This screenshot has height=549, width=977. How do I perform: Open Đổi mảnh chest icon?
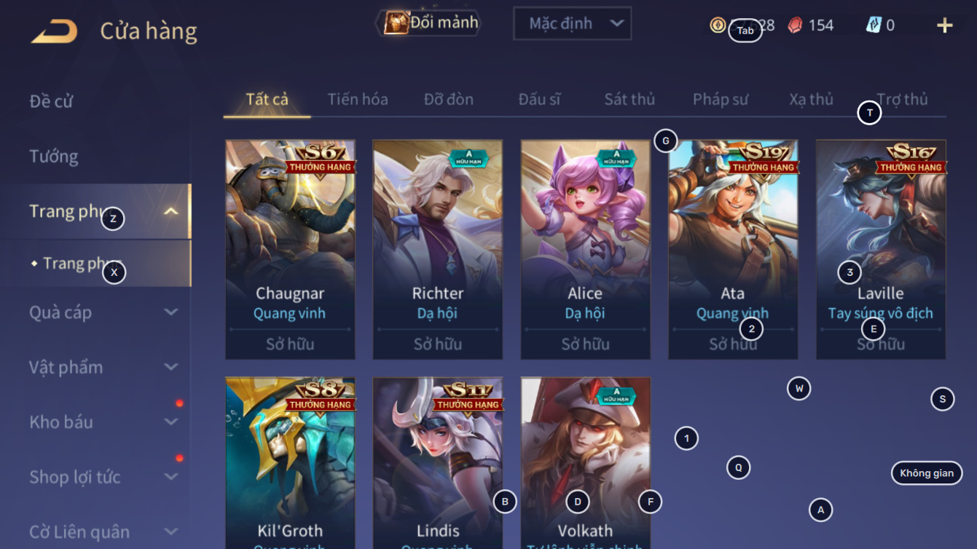tap(396, 23)
